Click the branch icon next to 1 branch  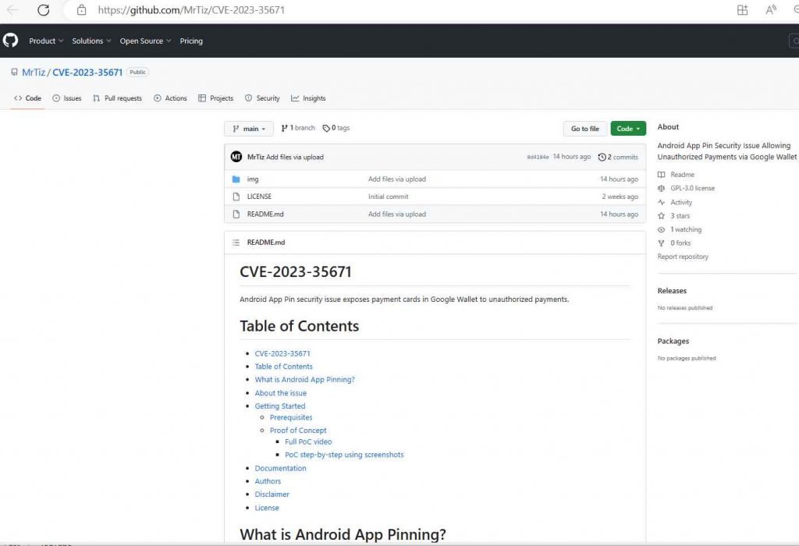coord(284,129)
